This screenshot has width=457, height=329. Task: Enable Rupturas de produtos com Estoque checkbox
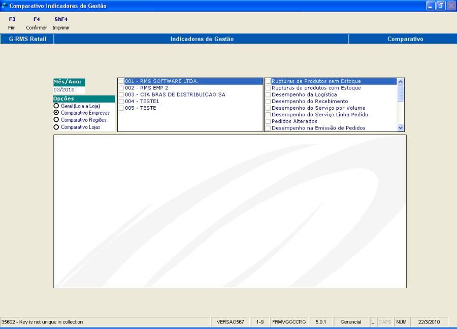point(268,88)
